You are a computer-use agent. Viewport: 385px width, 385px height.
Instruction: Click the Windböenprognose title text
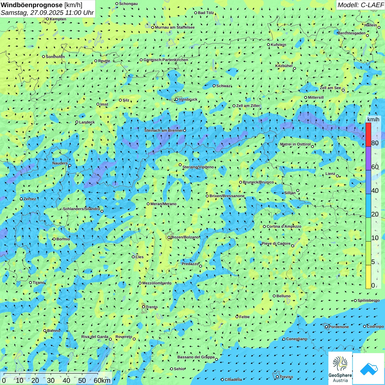pyautogui.click(x=32, y=5)
